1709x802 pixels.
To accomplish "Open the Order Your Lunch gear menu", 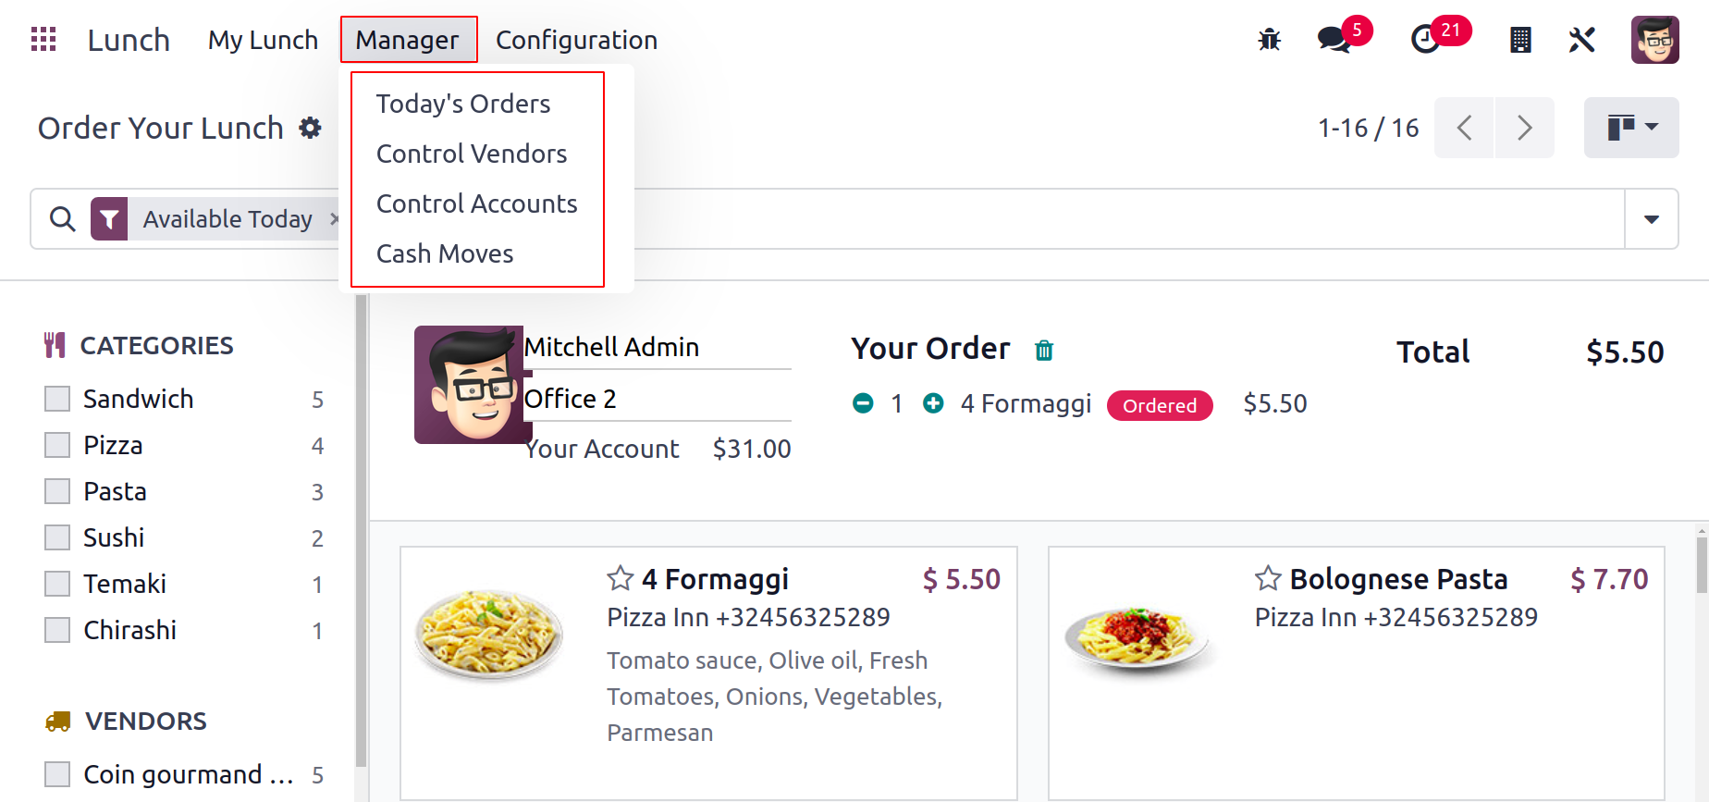I will tap(311, 128).
